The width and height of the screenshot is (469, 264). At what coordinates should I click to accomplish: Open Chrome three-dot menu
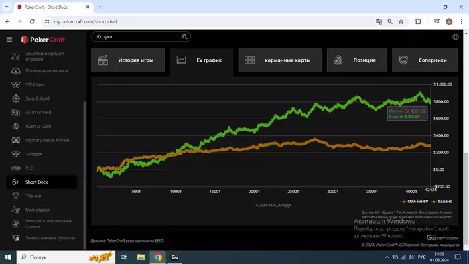461,21
